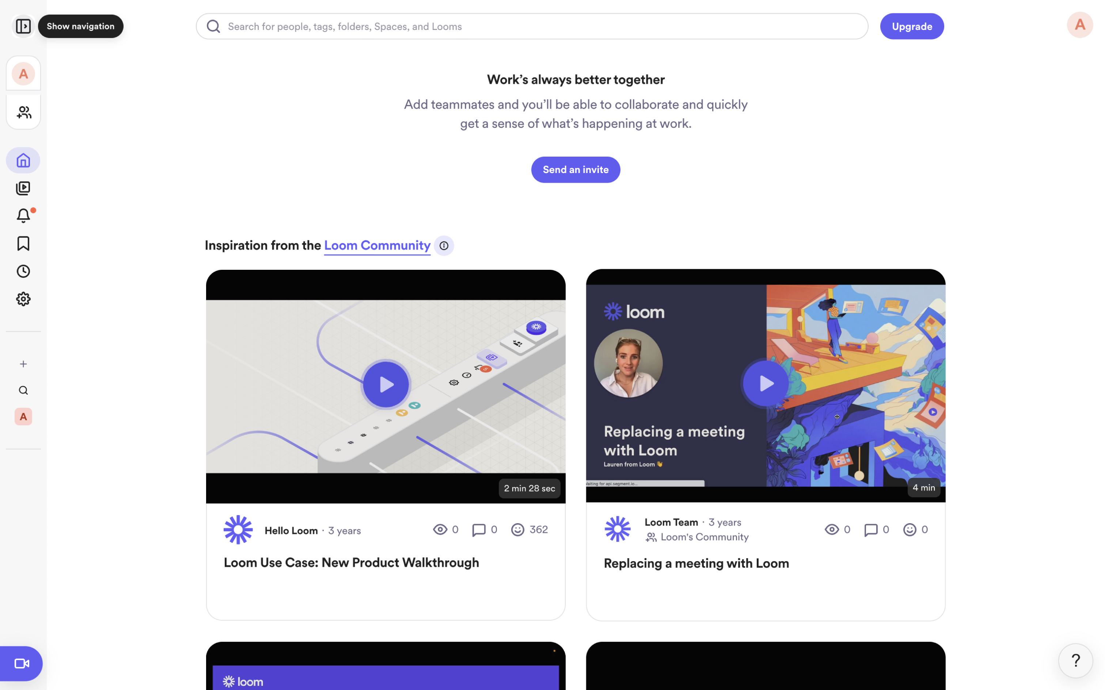Screen dimensions: 1105x690
Task: Click the Loom Team logo avatar
Action: tap(617, 529)
